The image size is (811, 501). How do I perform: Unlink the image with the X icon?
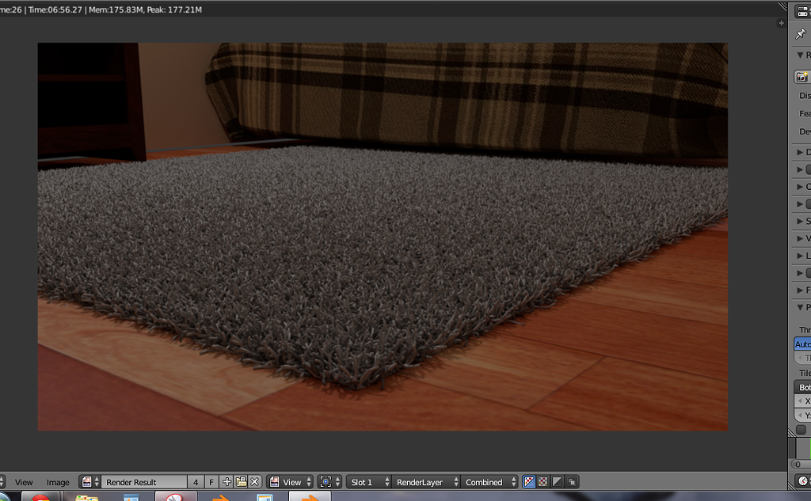pos(254,482)
